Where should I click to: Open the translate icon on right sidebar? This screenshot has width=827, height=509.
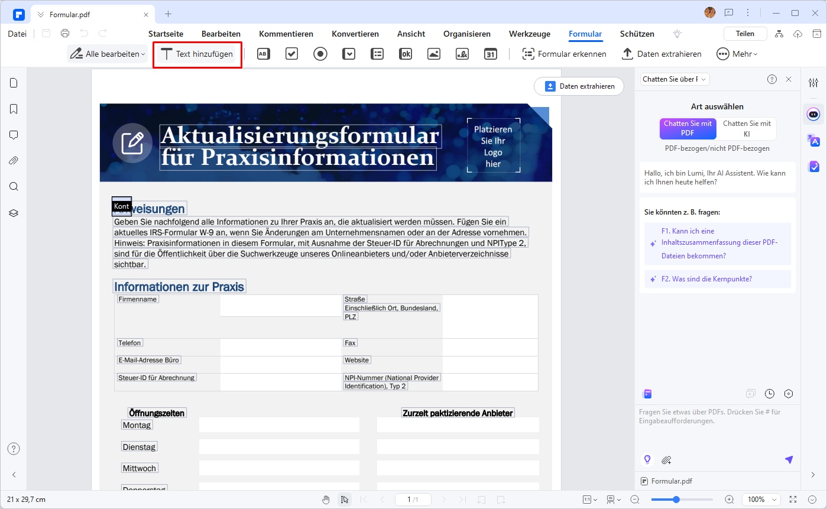(x=813, y=140)
